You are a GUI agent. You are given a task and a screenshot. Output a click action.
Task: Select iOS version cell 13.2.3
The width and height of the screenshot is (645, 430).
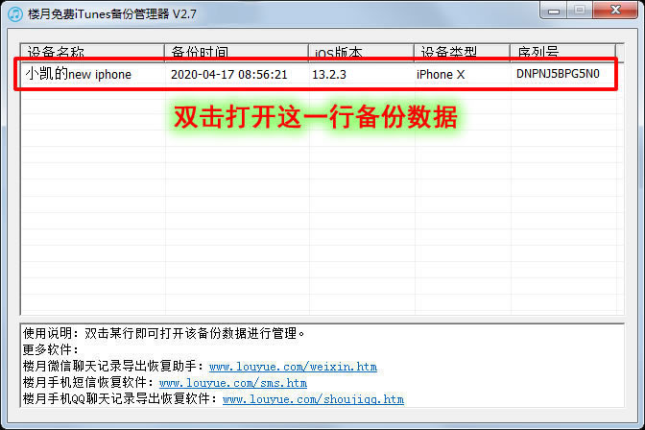pos(329,75)
